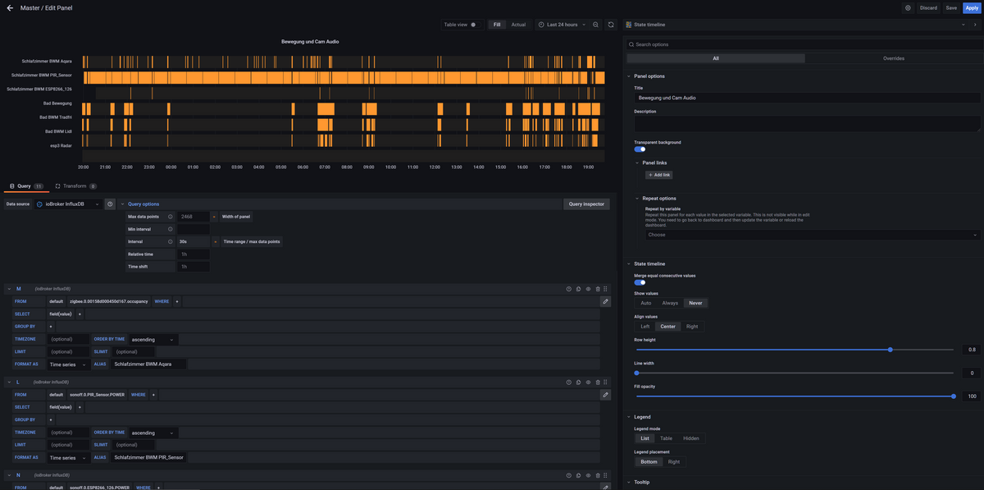Screen dimensions: 984x490
Task: Expand the Tooltip section
Action: (641, 482)
